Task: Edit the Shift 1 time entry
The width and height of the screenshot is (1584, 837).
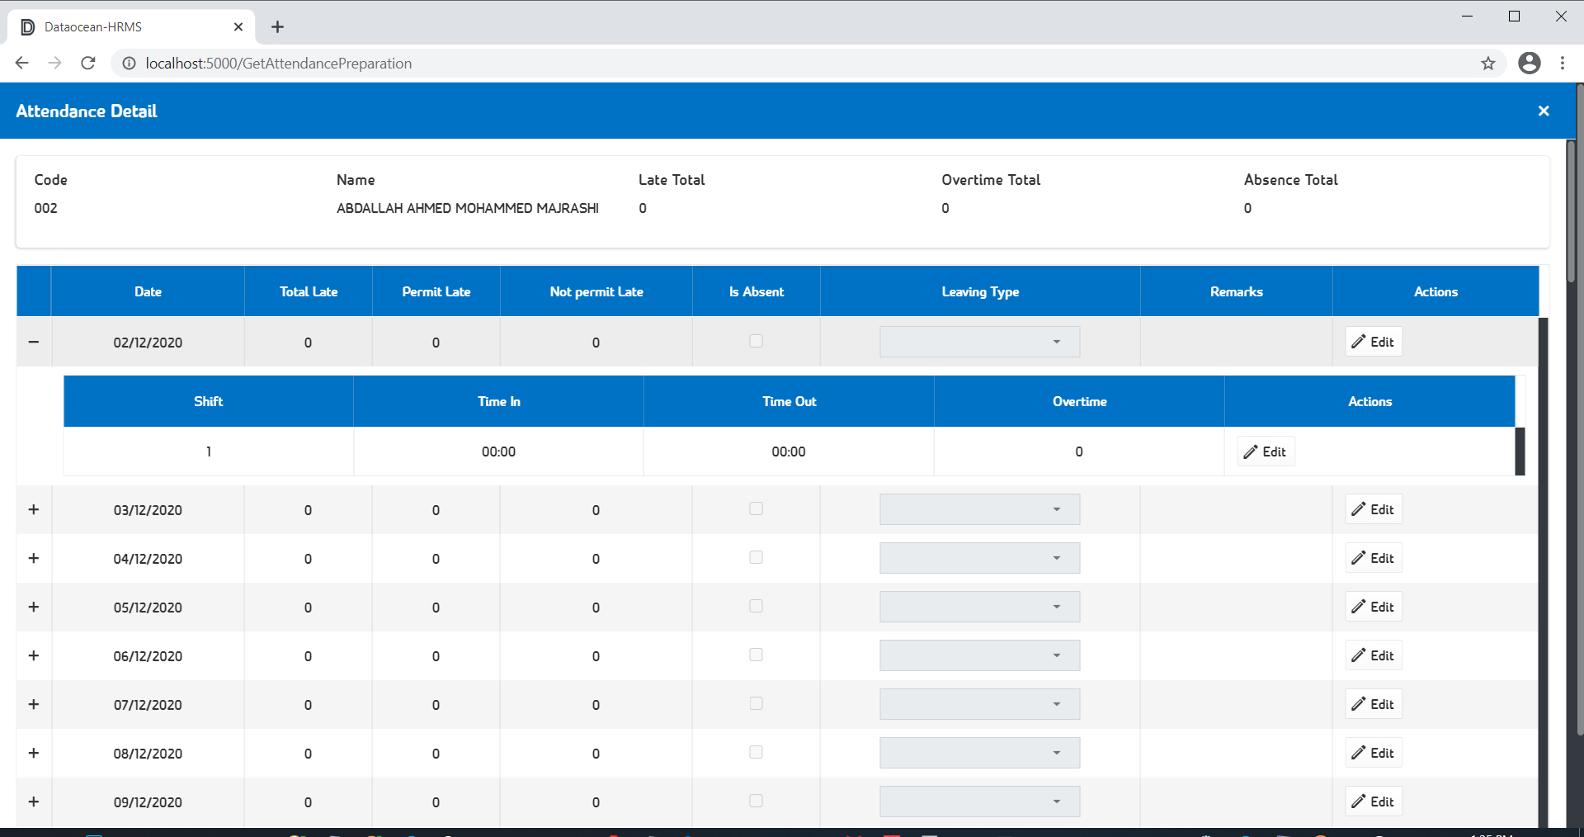Action: (1266, 452)
